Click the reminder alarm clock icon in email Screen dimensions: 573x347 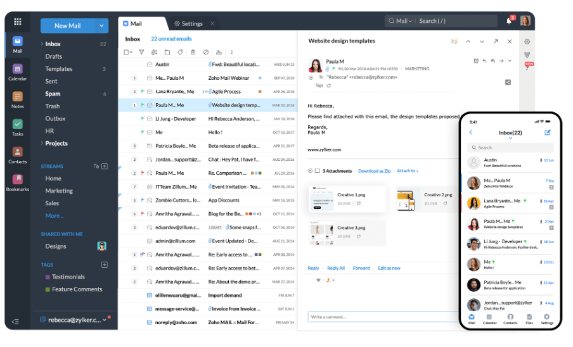click(476, 61)
